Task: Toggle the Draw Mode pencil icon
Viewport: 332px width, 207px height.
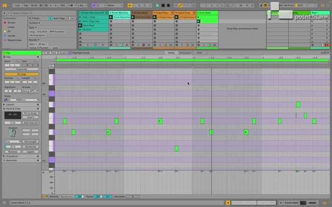Action: 261,5
